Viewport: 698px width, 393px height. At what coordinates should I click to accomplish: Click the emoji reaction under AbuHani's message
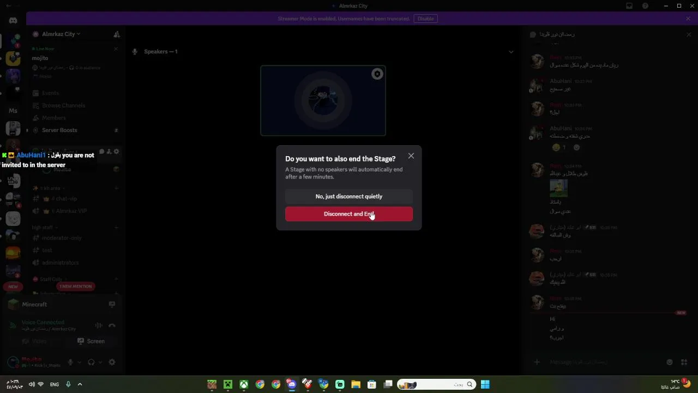click(558, 147)
